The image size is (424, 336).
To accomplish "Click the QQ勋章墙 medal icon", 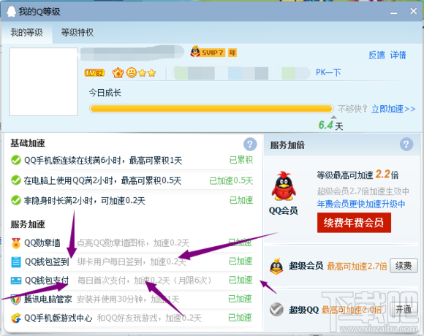I will [x=16, y=243].
